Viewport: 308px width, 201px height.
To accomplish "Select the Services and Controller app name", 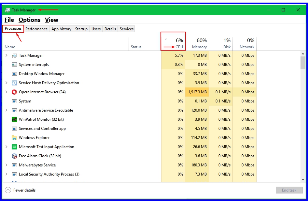I will click(42, 129).
